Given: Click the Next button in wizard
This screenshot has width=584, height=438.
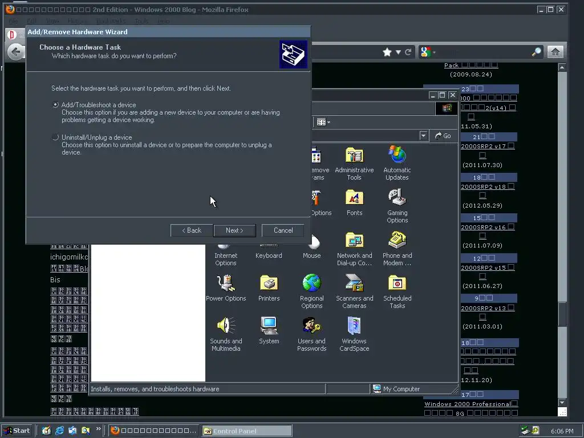Looking at the screenshot, I should (234, 230).
